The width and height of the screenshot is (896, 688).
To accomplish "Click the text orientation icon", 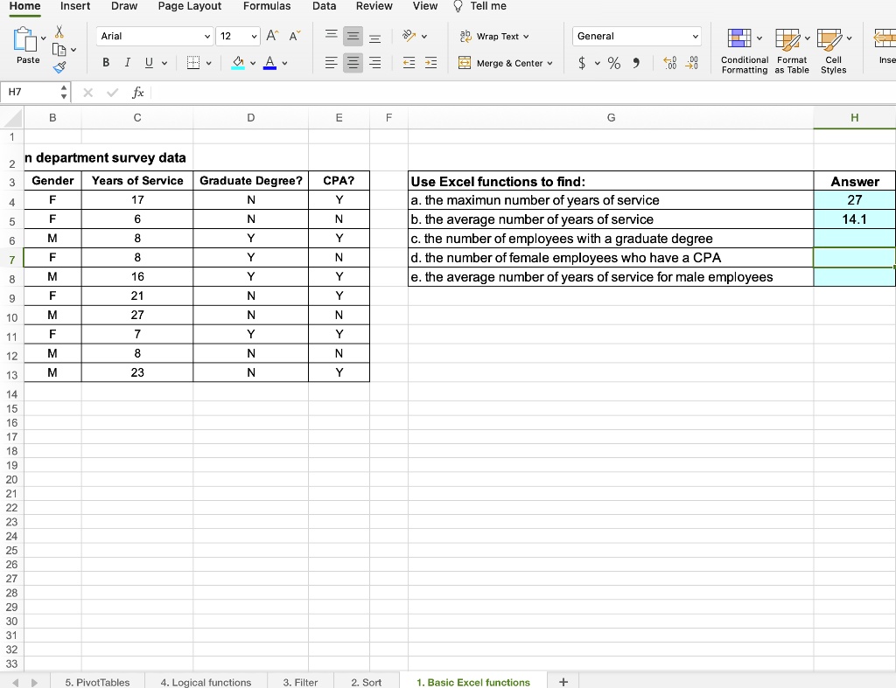I will (409, 36).
